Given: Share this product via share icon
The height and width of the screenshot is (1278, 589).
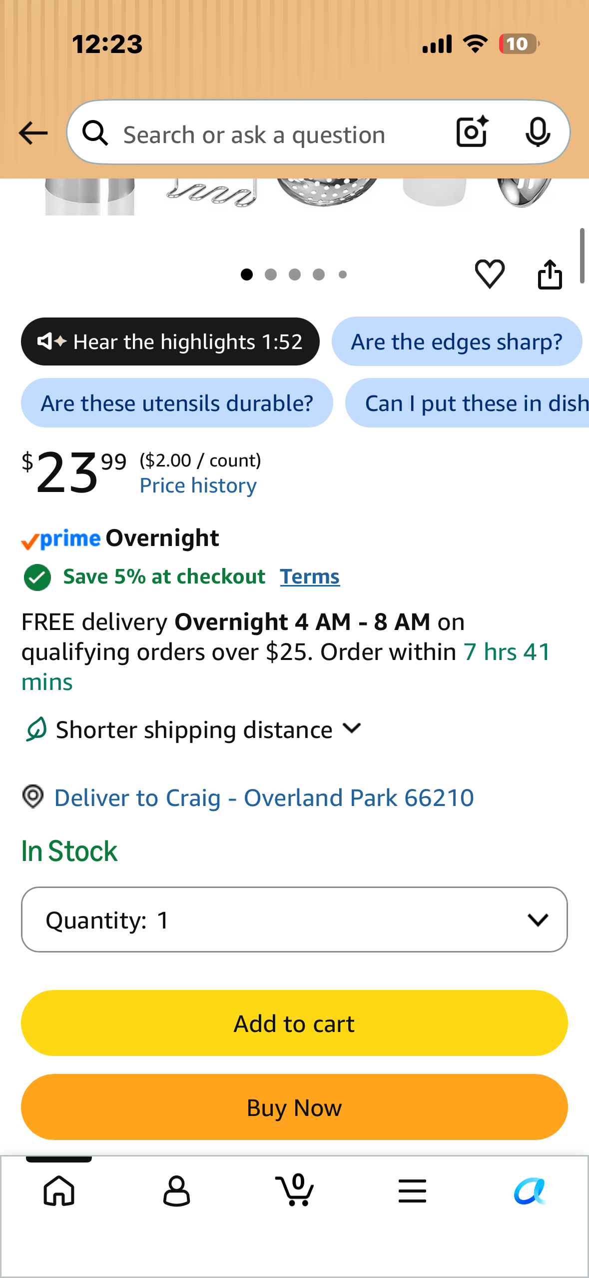Looking at the screenshot, I should click(550, 274).
